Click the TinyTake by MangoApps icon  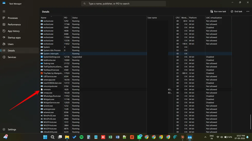42,73
